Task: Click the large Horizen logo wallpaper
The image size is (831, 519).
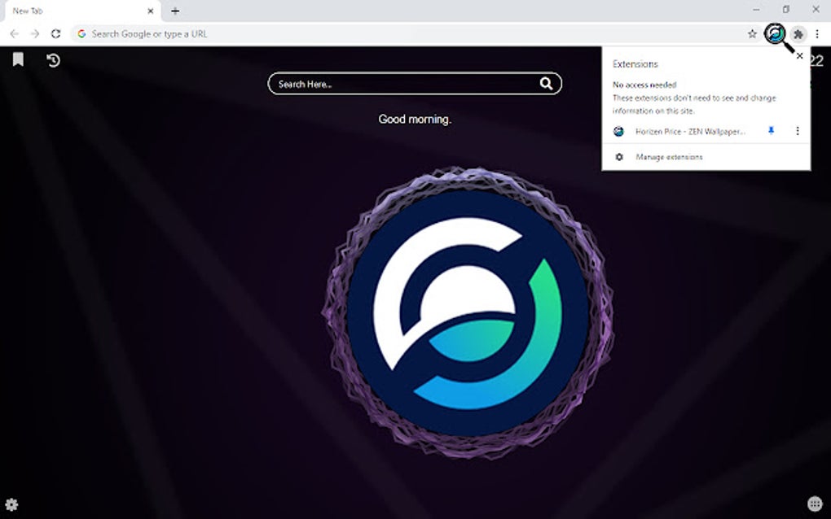Action: pos(468,313)
